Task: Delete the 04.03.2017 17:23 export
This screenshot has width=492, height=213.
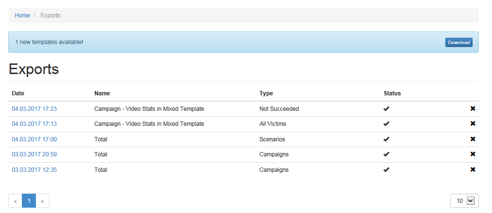Action: tap(473, 108)
